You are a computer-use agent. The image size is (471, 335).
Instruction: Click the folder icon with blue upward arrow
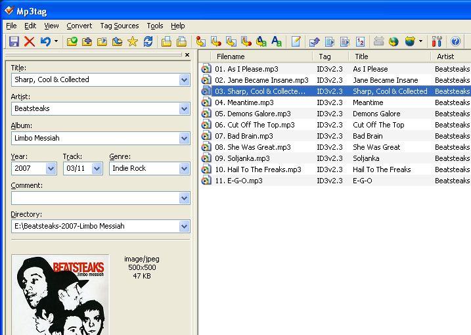pos(117,41)
